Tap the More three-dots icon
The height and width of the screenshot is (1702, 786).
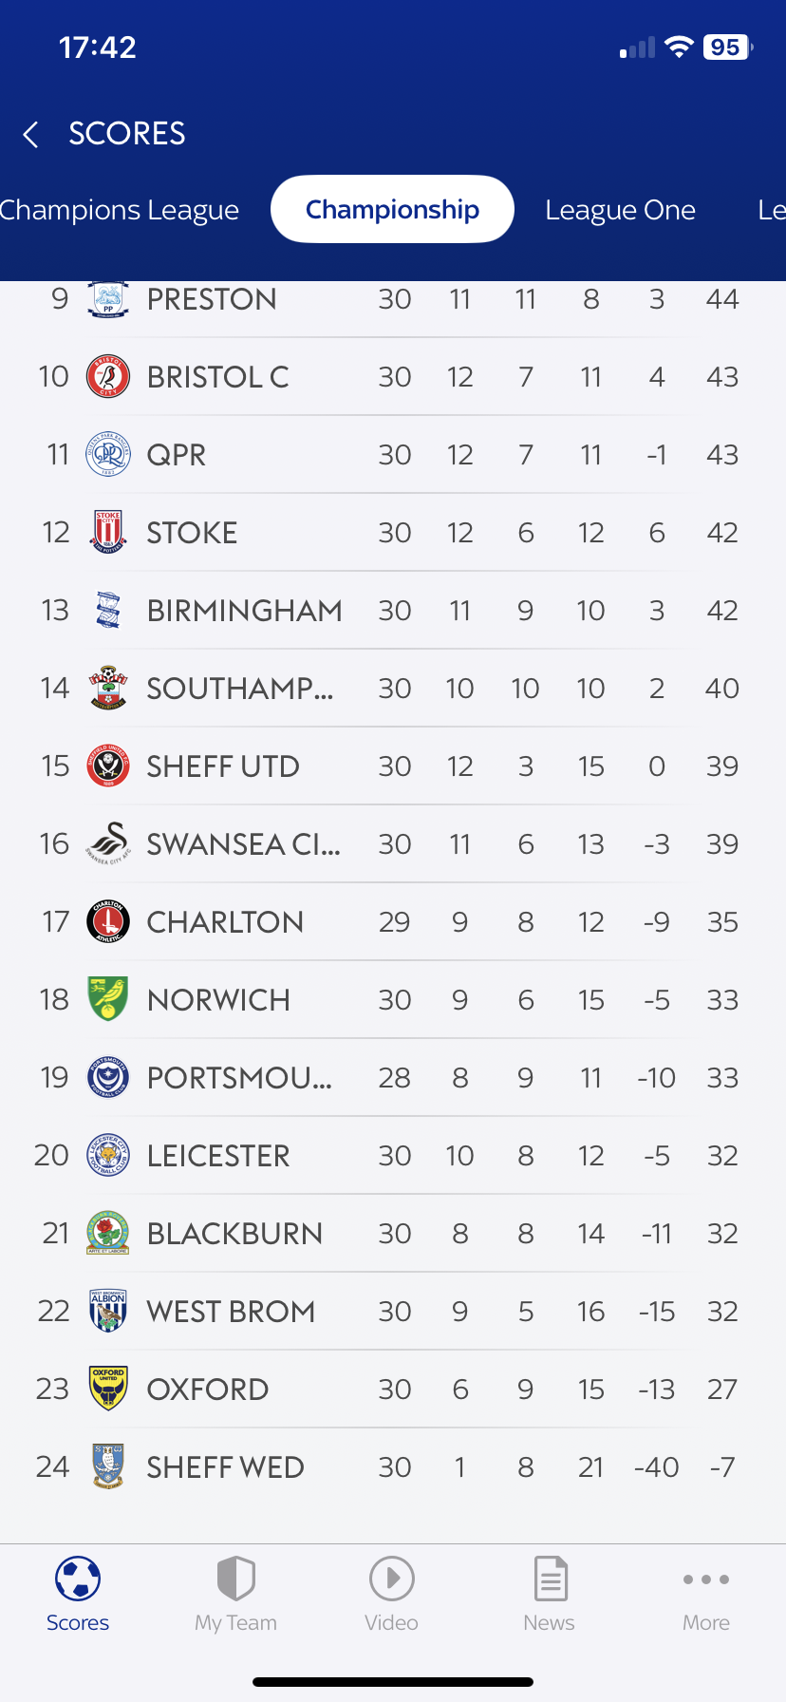[706, 1579]
